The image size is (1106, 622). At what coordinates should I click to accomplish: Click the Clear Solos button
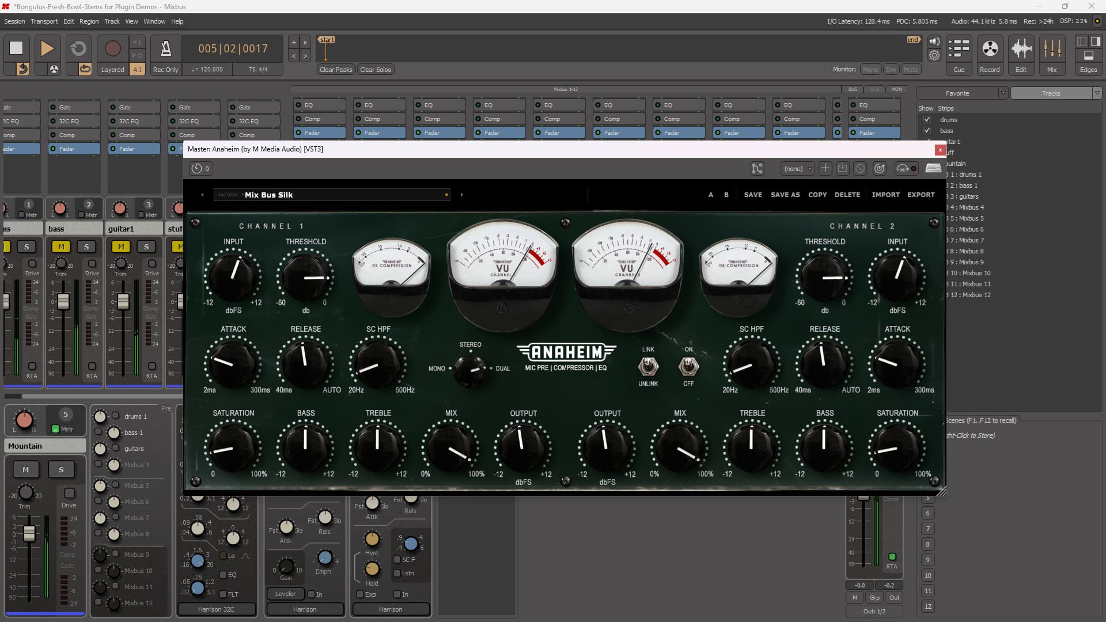pyautogui.click(x=376, y=70)
